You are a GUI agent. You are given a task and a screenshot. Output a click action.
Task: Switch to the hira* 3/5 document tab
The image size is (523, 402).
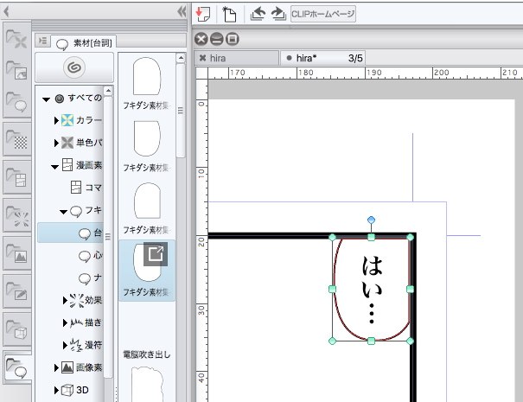[x=324, y=58]
